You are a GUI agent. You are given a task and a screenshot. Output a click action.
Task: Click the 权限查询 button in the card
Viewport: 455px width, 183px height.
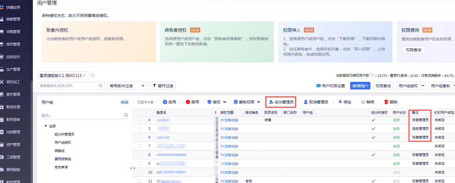(413, 50)
